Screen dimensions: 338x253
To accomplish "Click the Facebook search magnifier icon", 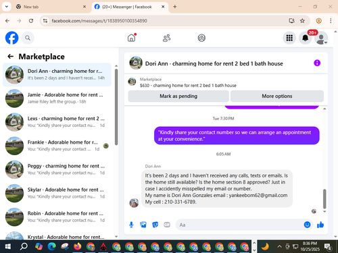I will (x=28, y=38).
